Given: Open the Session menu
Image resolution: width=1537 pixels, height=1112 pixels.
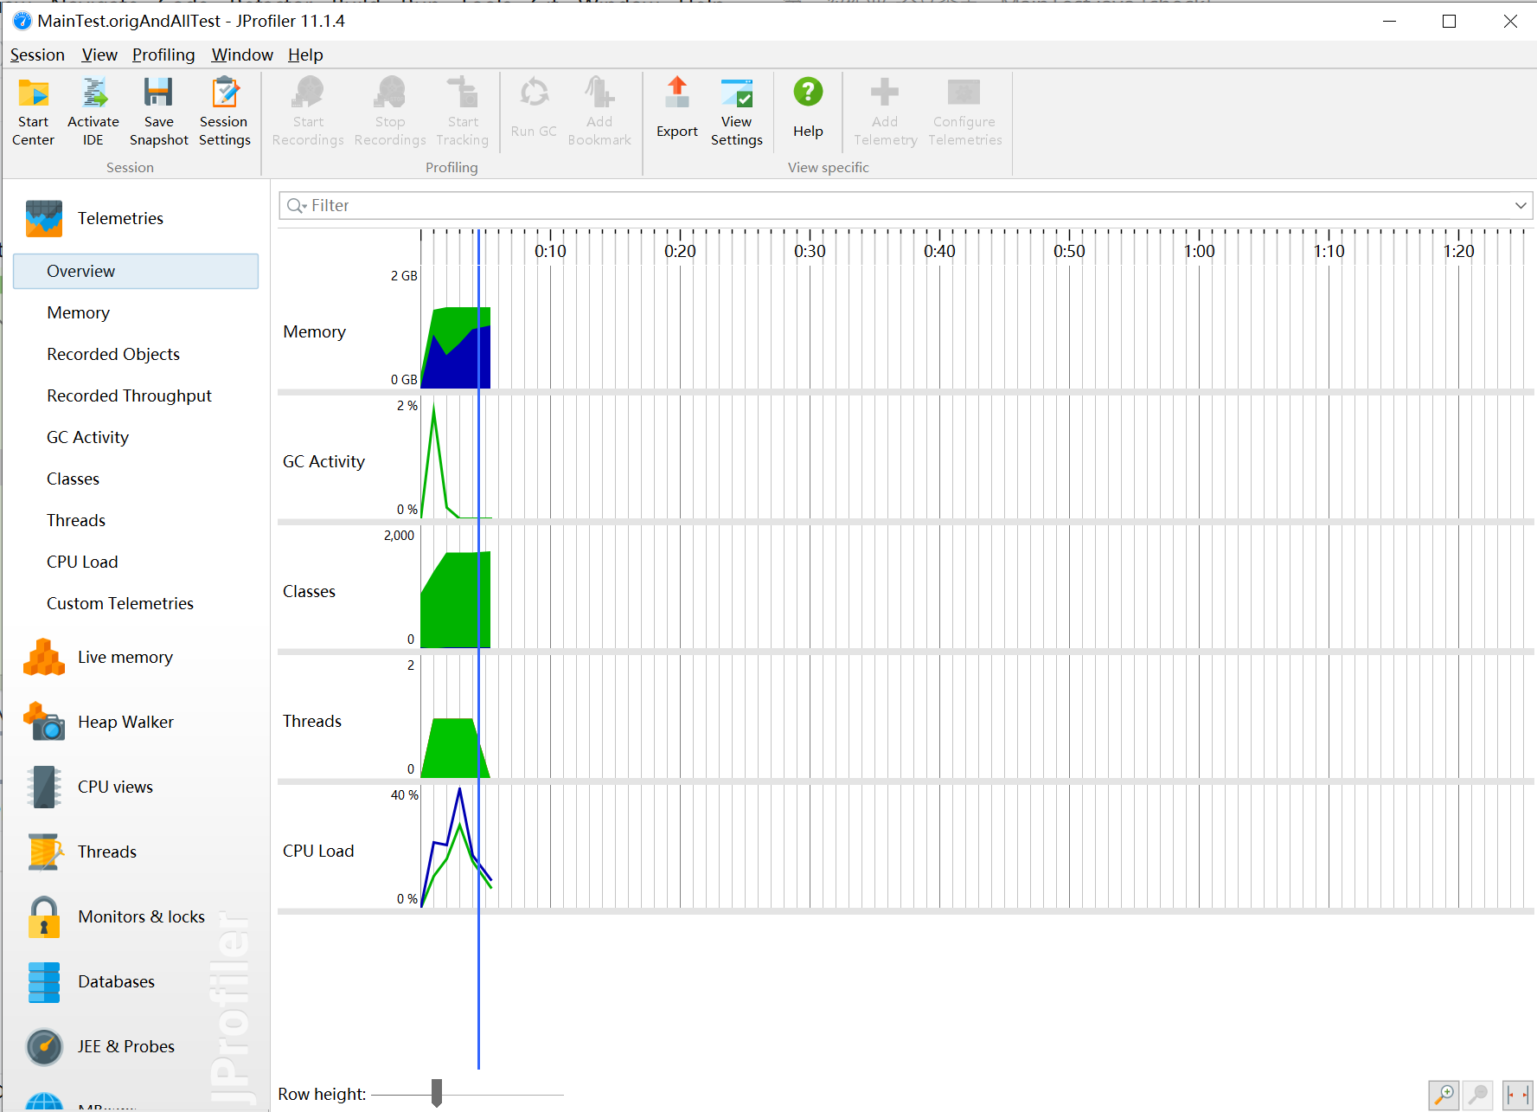Looking at the screenshot, I should tap(37, 55).
